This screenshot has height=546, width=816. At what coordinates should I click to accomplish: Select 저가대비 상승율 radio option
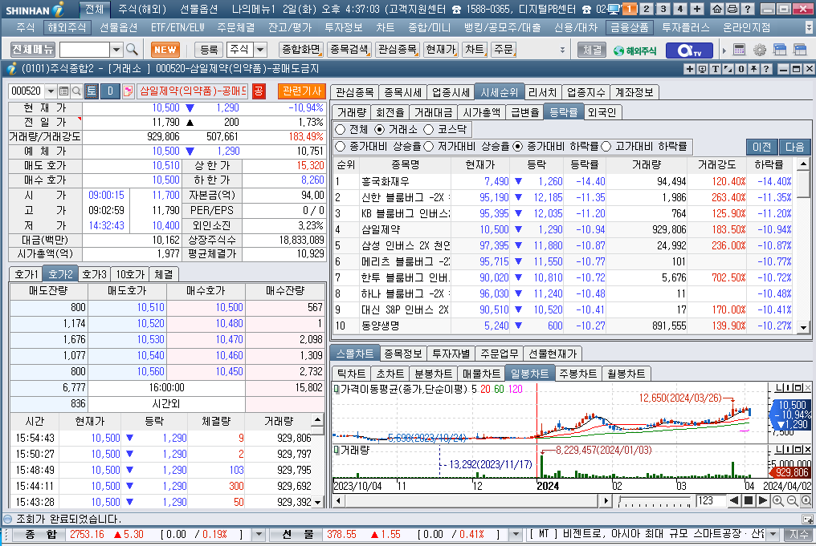pyautogui.click(x=428, y=147)
